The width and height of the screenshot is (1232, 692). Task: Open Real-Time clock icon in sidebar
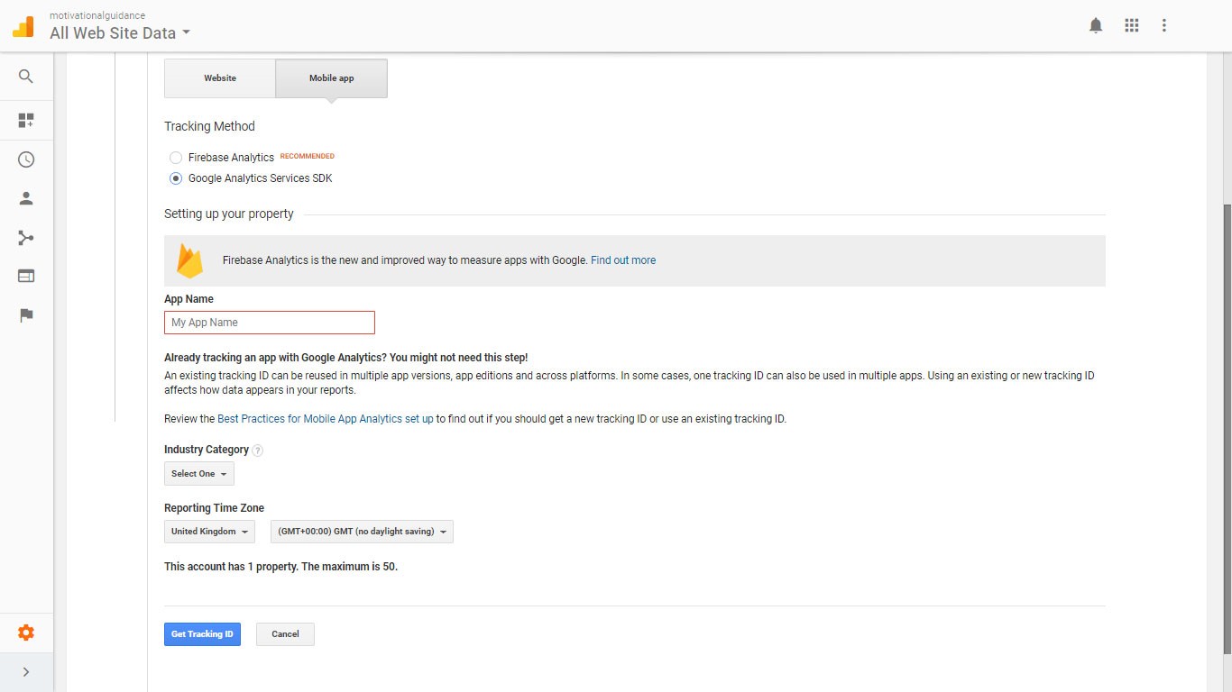(x=26, y=159)
